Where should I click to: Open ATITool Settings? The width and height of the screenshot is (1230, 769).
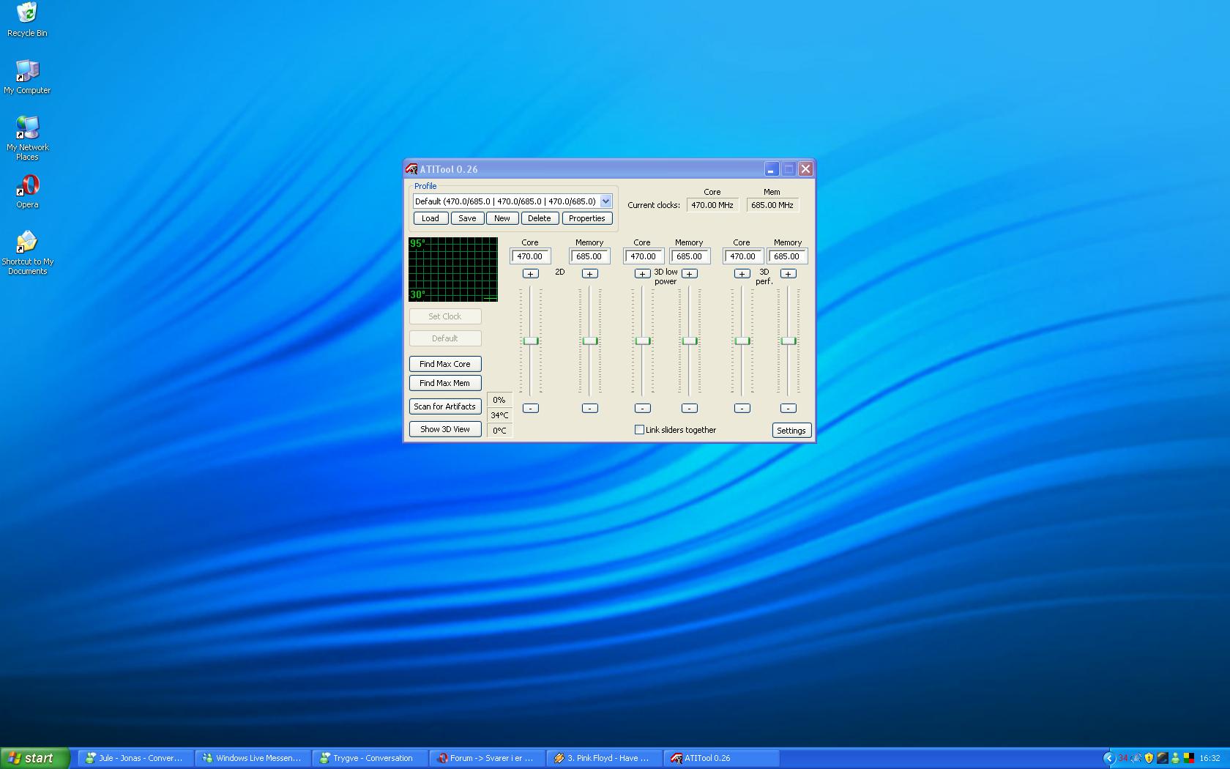[791, 431]
